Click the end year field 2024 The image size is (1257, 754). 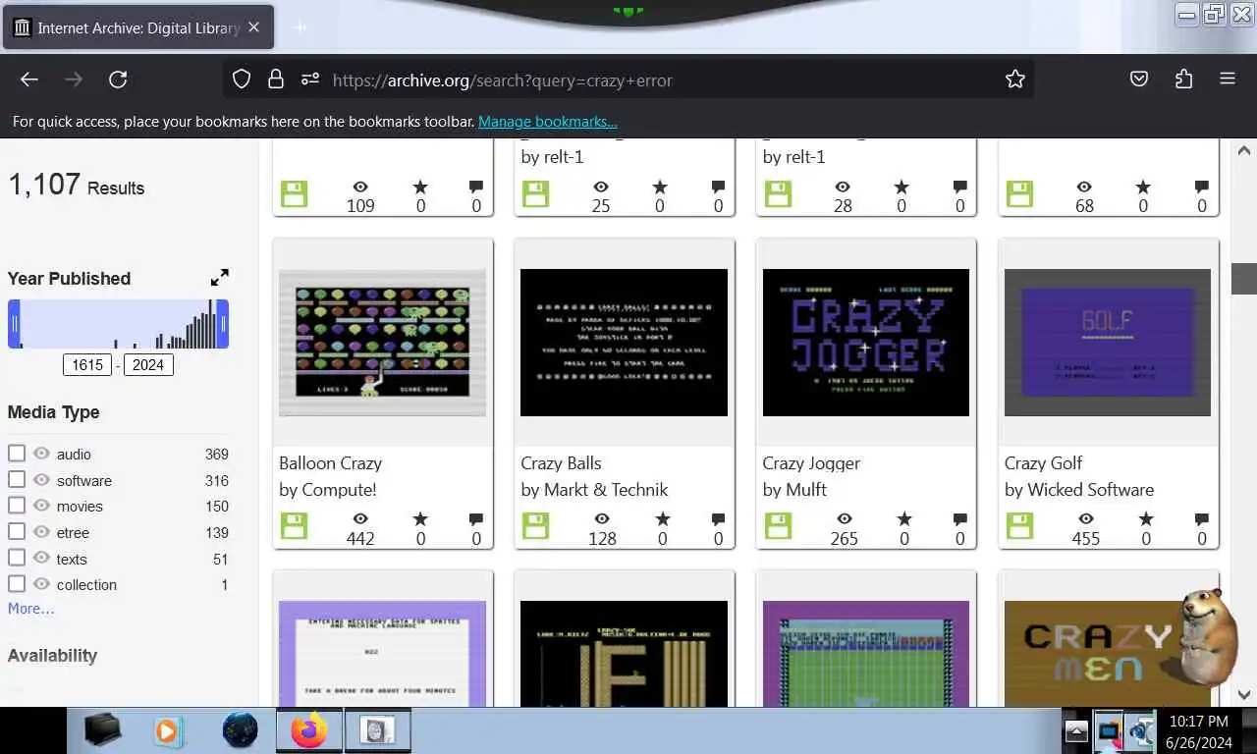(x=148, y=365)
